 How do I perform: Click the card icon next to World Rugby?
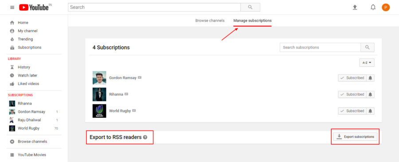point(134,111)
